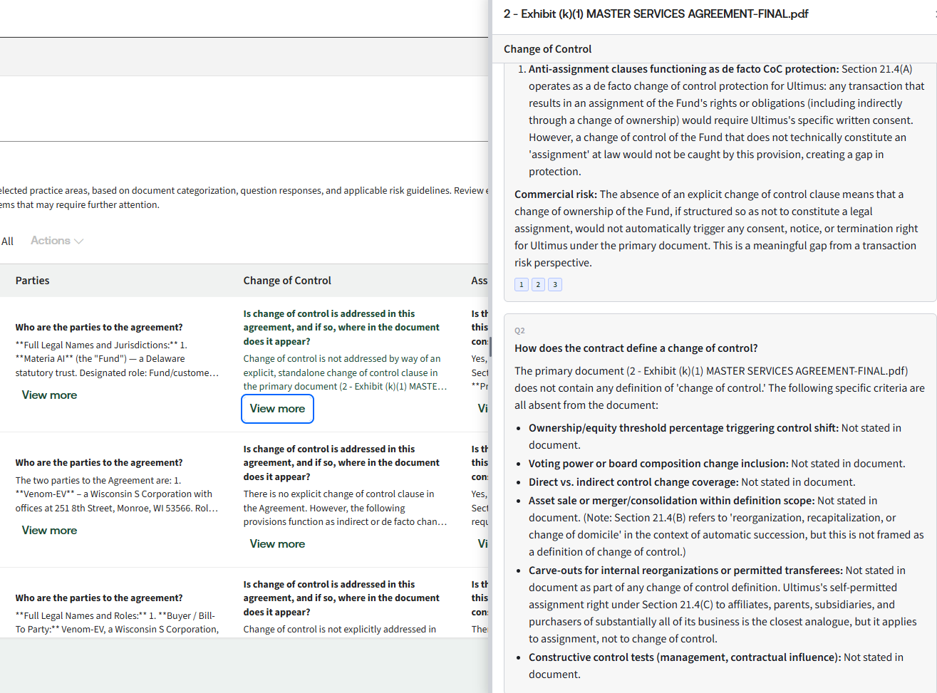Screen dimensions: 937x693
Task: Open citation reference 2 badge
Action: [538, 285]
